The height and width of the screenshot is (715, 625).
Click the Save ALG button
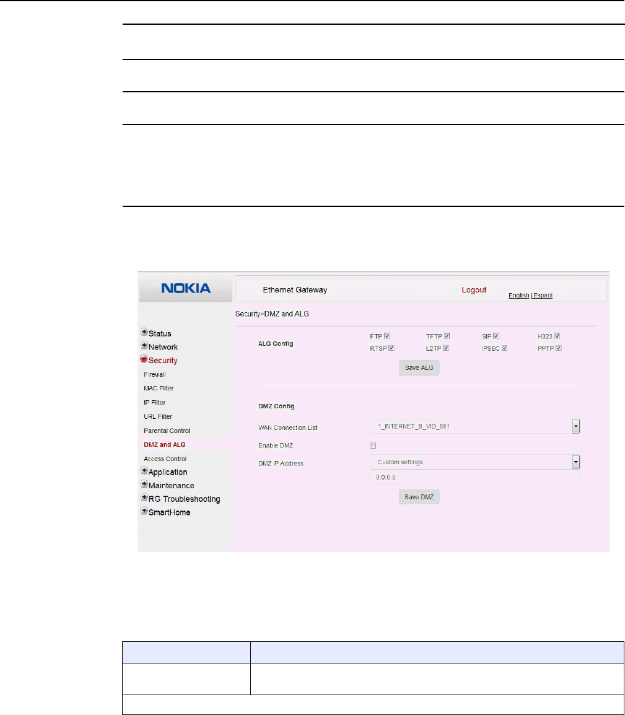pyautogui.click(x=419, y=367)
